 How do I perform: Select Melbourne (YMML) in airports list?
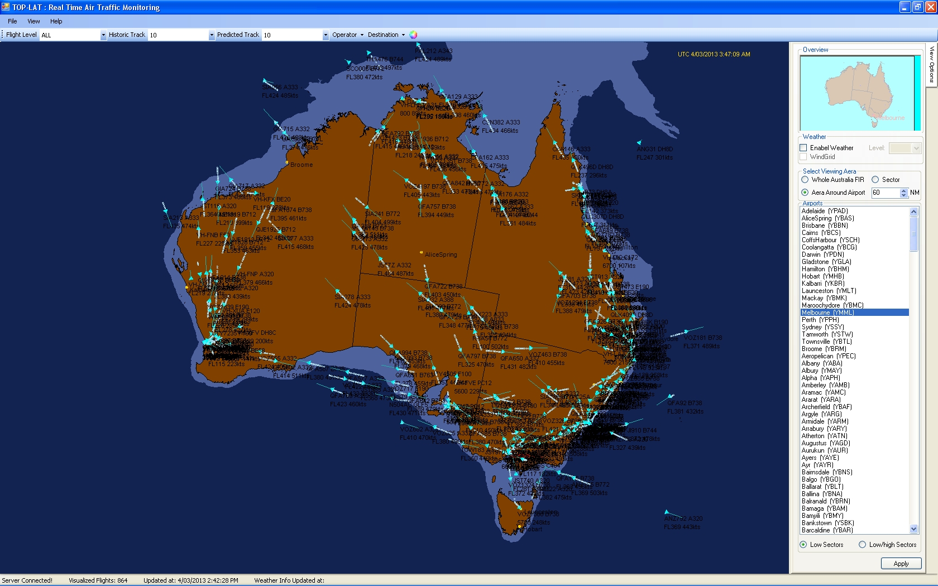click(x=855, y=313)
